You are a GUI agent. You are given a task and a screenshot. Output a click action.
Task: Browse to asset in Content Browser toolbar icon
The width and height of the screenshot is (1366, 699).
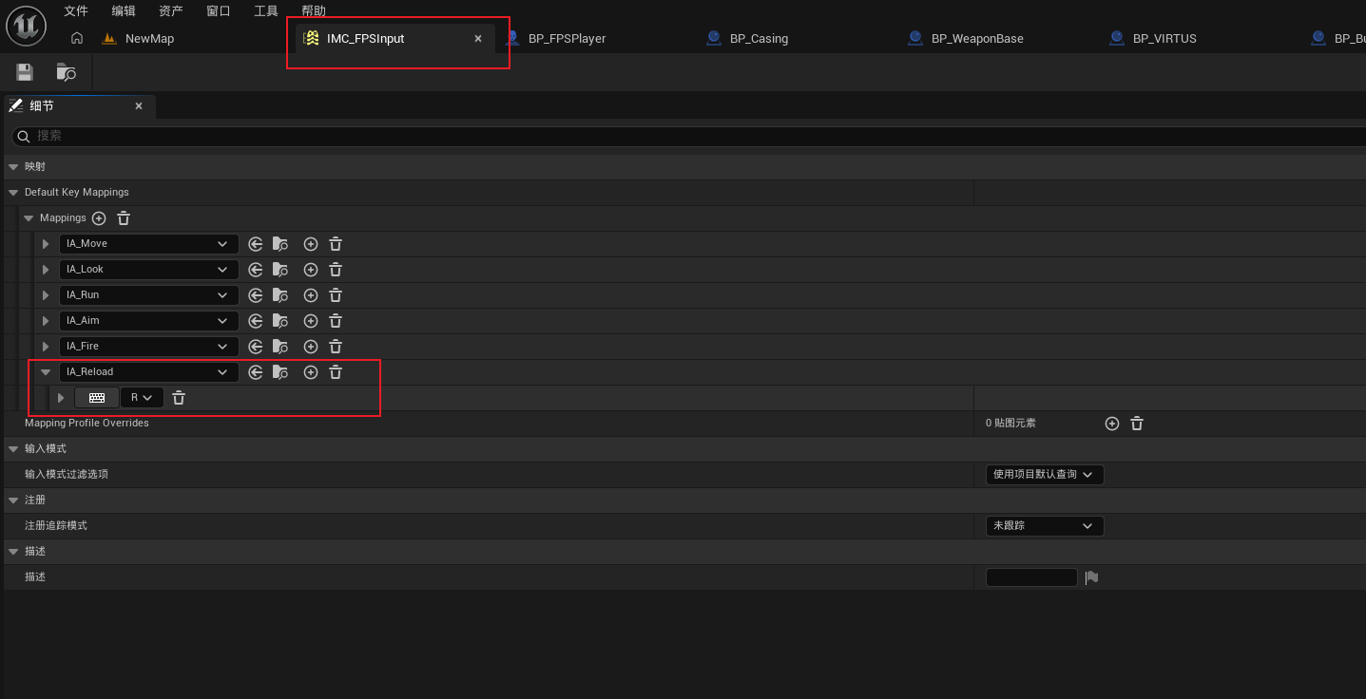point(67,72)
